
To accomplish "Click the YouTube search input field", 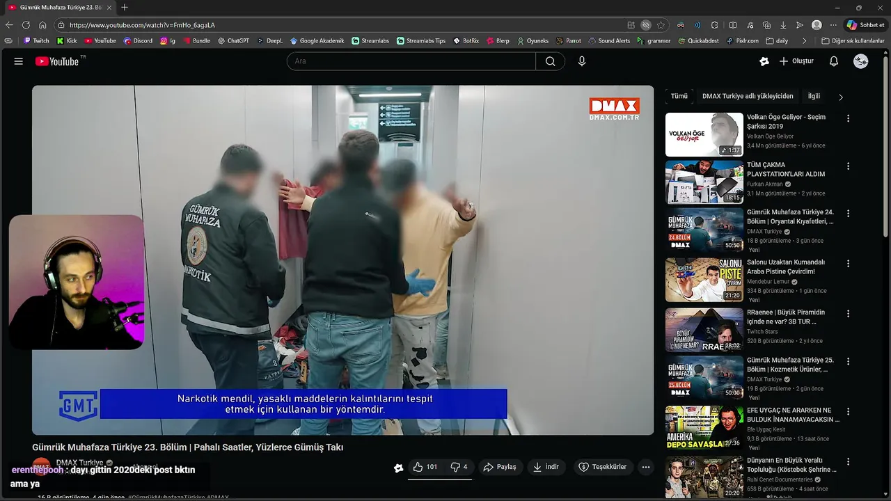I will [x=411, y=61].
